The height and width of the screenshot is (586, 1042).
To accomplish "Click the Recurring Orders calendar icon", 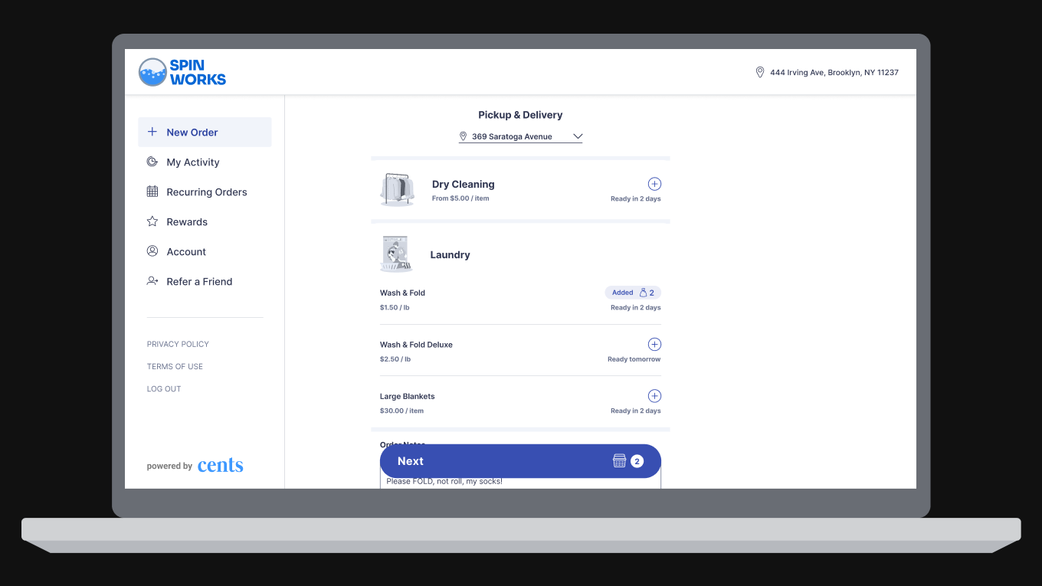I will [152, 192].
